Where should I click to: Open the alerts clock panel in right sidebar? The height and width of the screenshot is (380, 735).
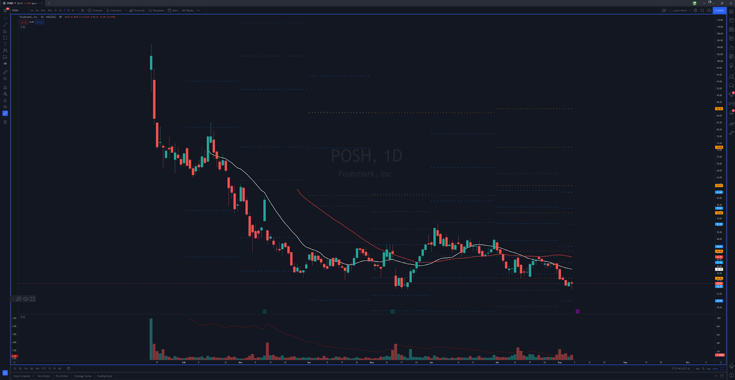tap(731, 20)
